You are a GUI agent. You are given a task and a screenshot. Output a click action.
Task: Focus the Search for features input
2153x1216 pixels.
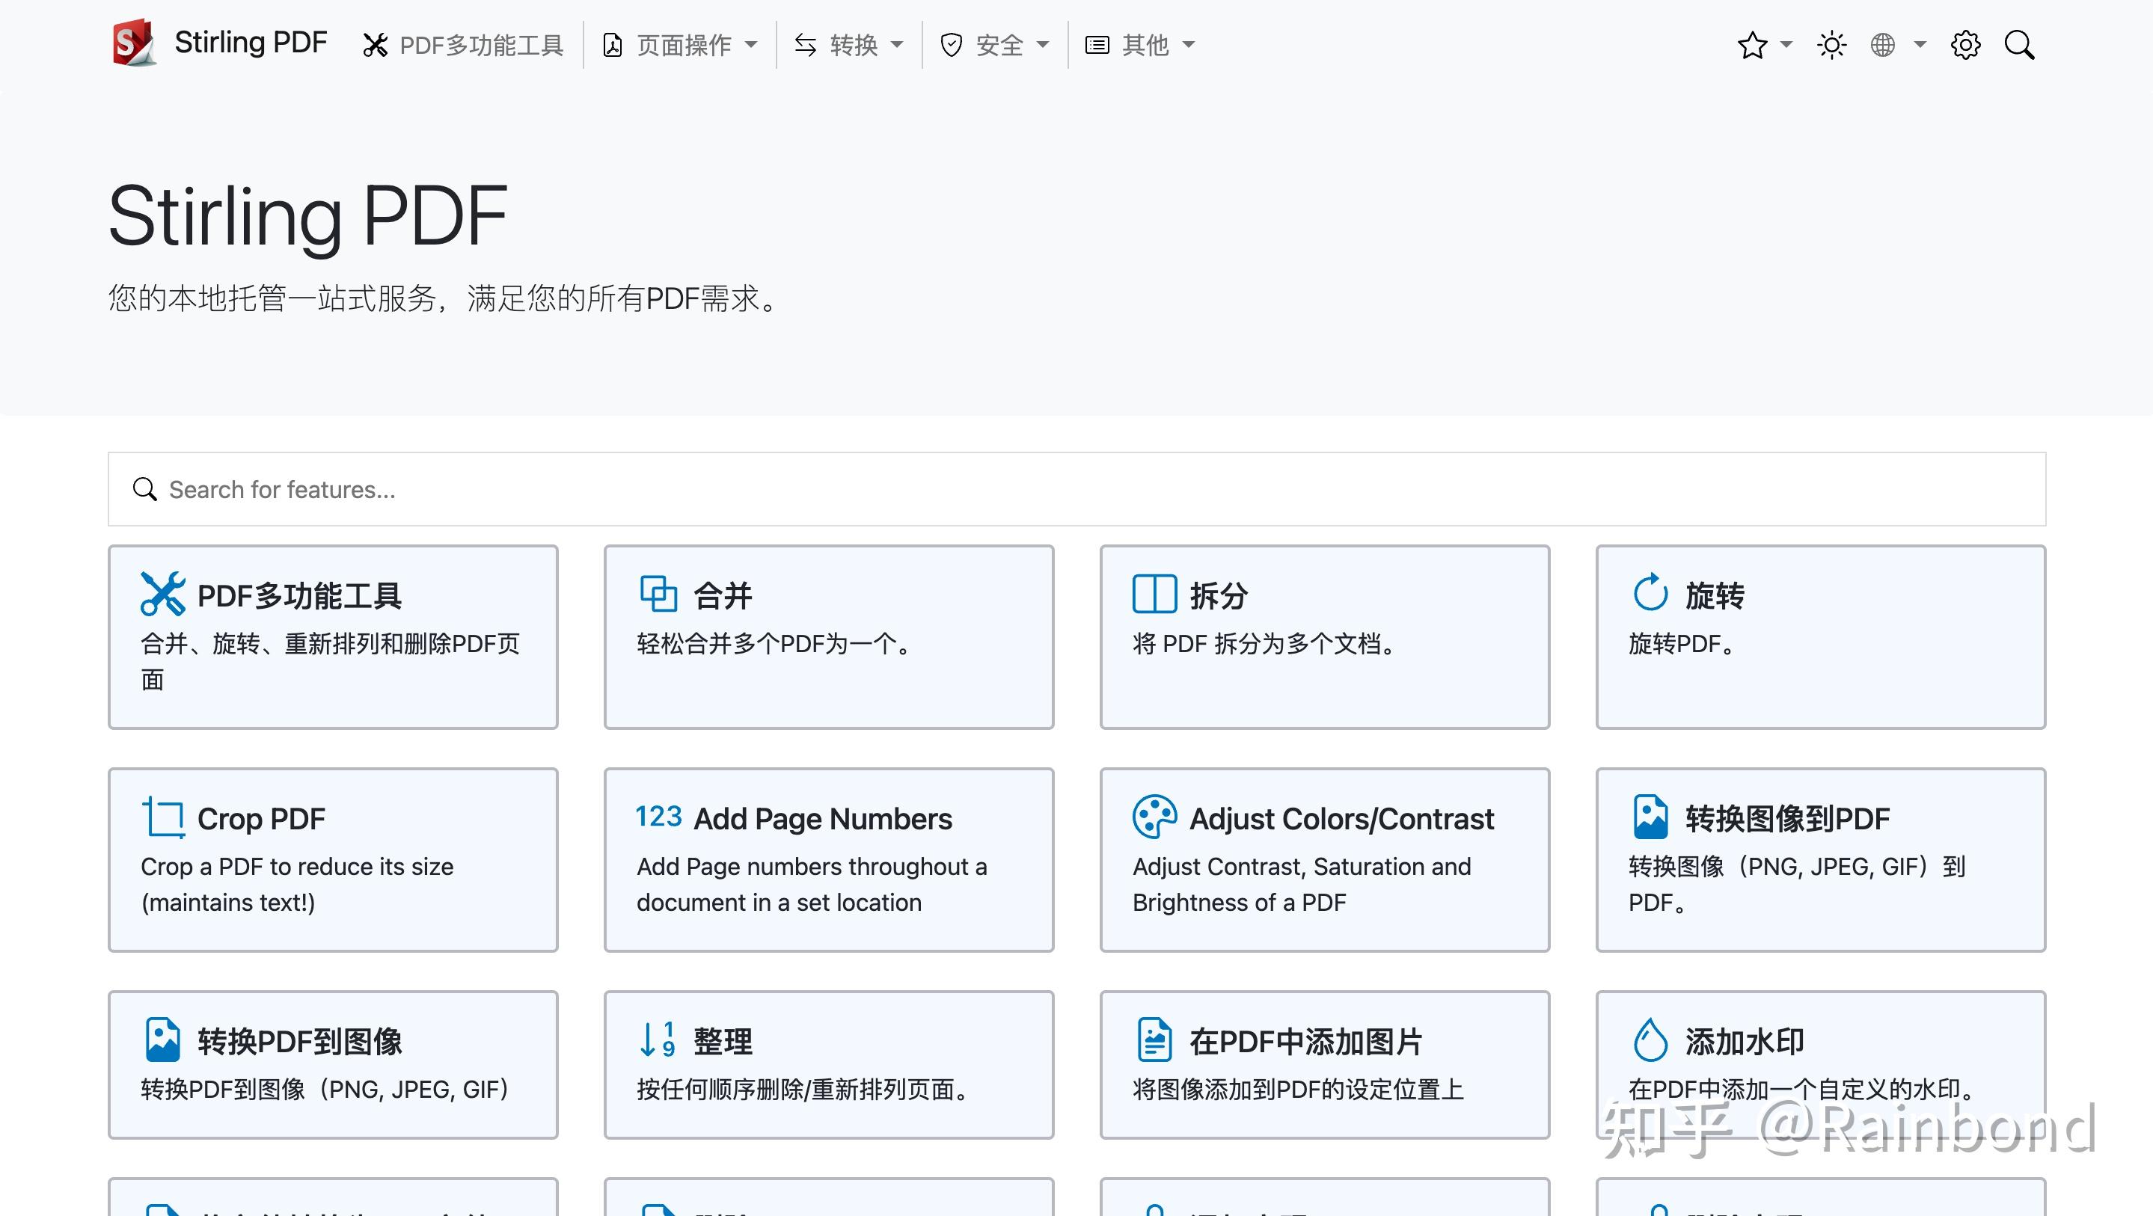pos(1076,490)
